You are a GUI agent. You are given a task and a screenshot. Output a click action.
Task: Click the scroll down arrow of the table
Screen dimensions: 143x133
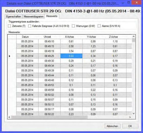coord(134,114)
